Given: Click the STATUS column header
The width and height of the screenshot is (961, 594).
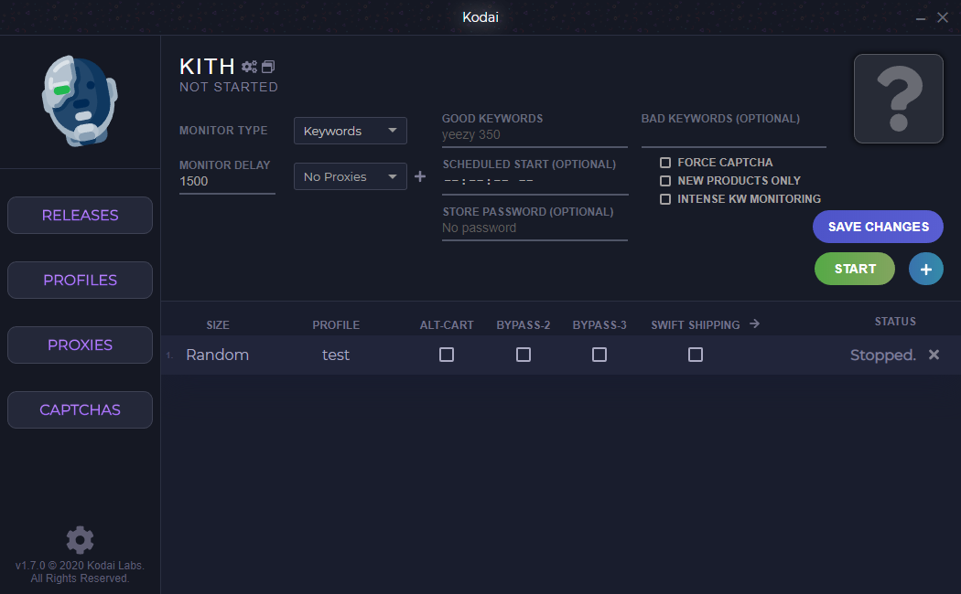Looking at the screenshot, I should [895, 322].
